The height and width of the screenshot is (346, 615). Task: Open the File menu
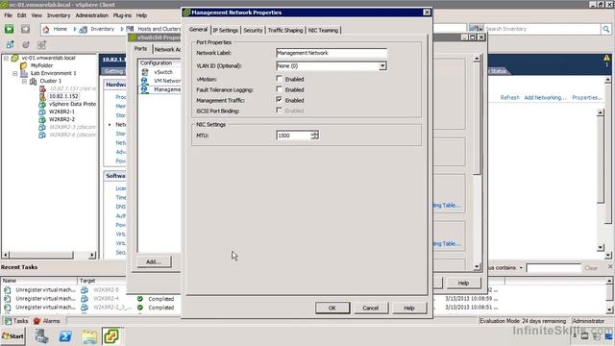(9, 15)
